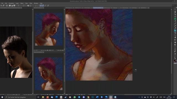Open upper Sub View panel tab dropdown arrow
Viewport: 177px width, 99px height.
click(x=43, y=8)
